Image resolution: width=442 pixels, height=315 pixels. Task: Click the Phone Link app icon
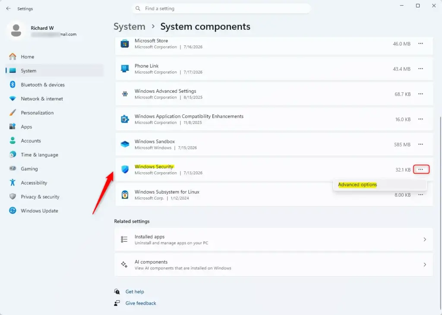125,69
